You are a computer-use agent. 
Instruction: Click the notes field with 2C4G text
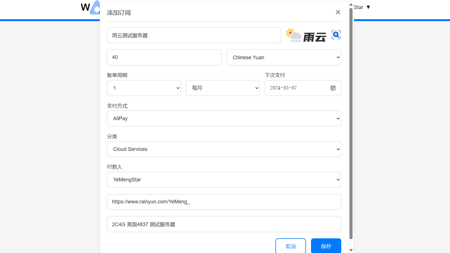tap(224, 224)
